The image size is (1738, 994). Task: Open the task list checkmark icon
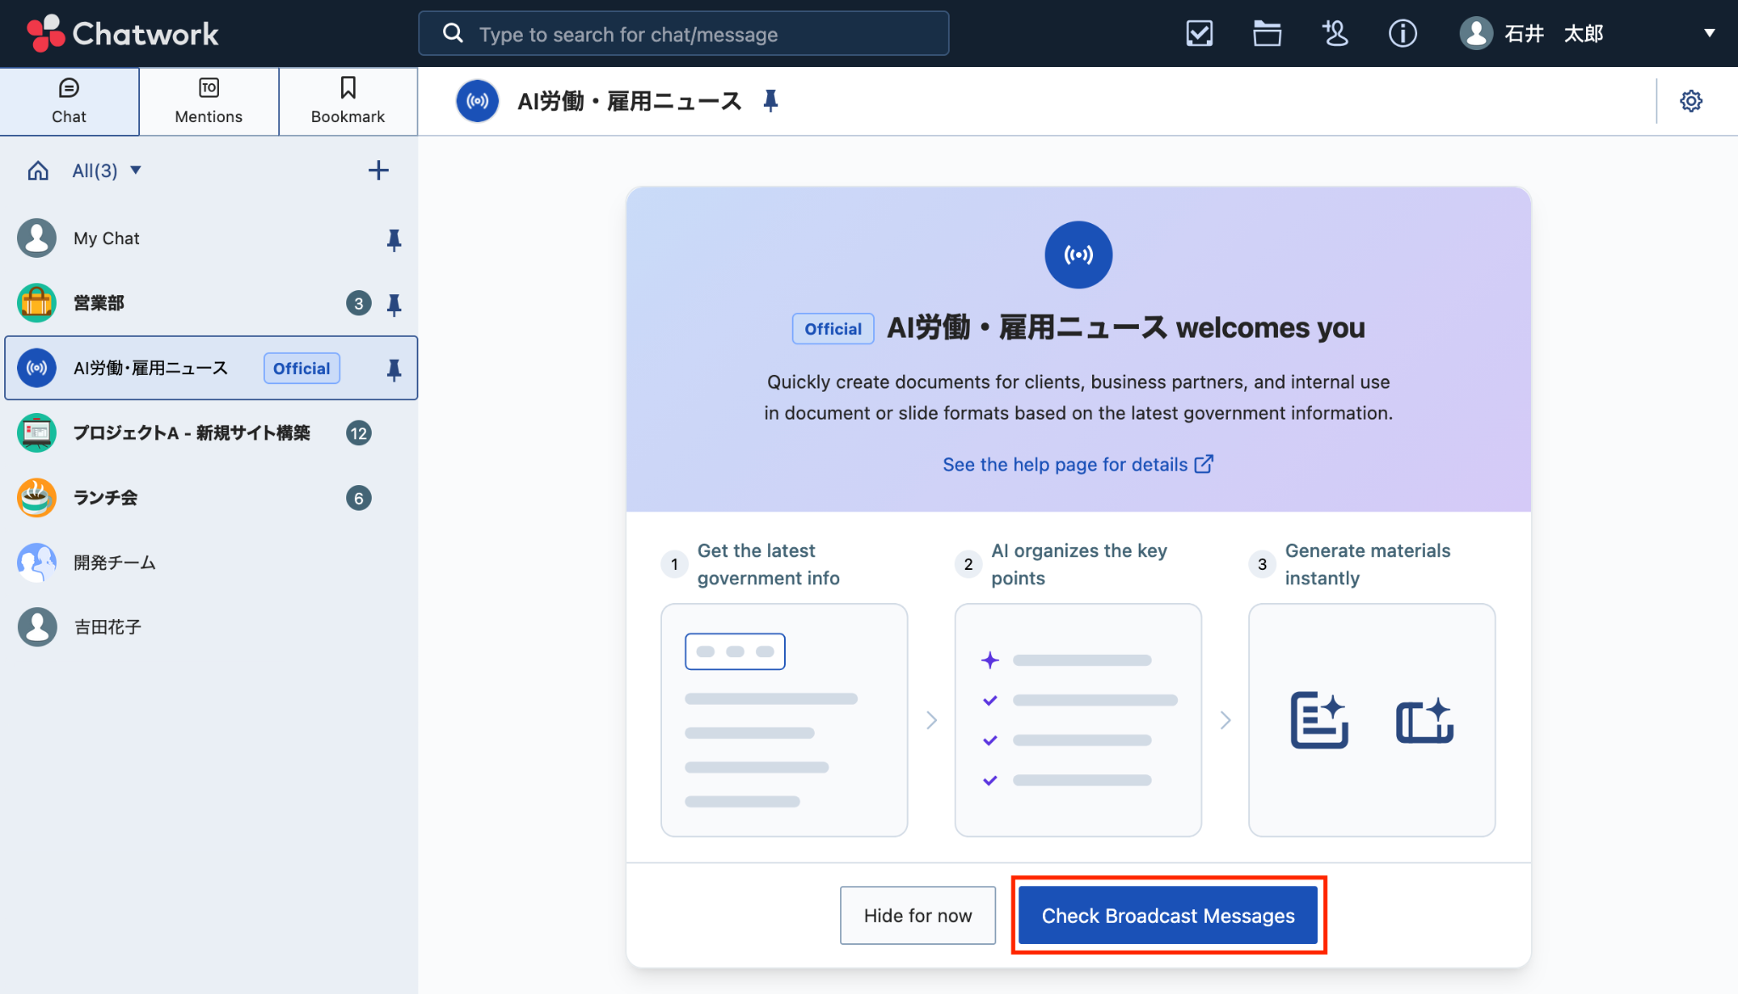pos(1199,34)
